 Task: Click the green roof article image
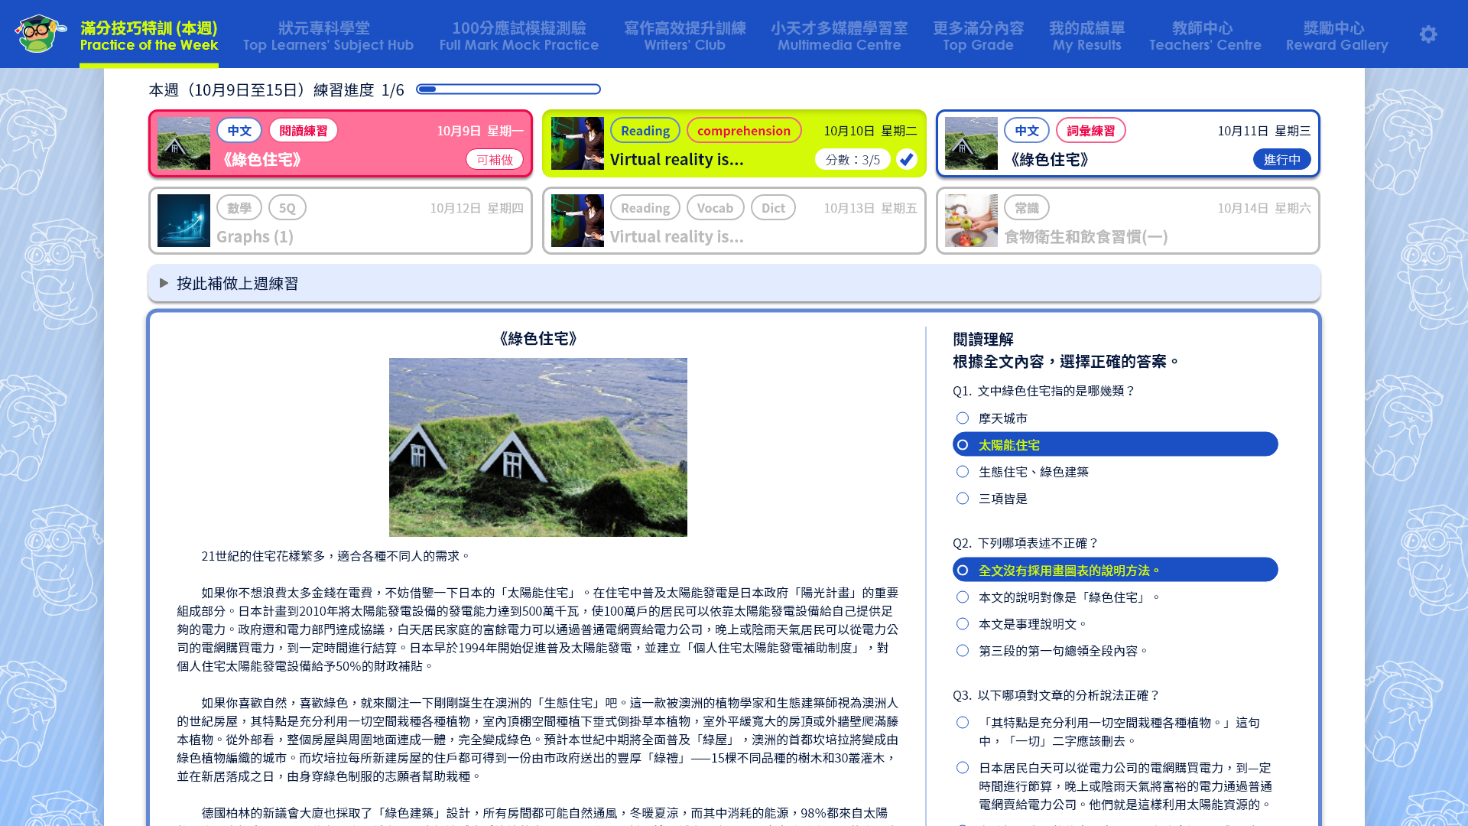click(x=538, y=447)
